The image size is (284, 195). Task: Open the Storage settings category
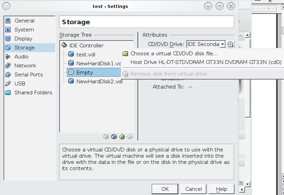[24, 48]
